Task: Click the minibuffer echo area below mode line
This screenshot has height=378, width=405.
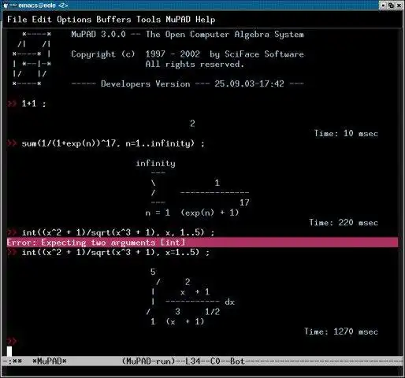Action: (x=202, y=371)
